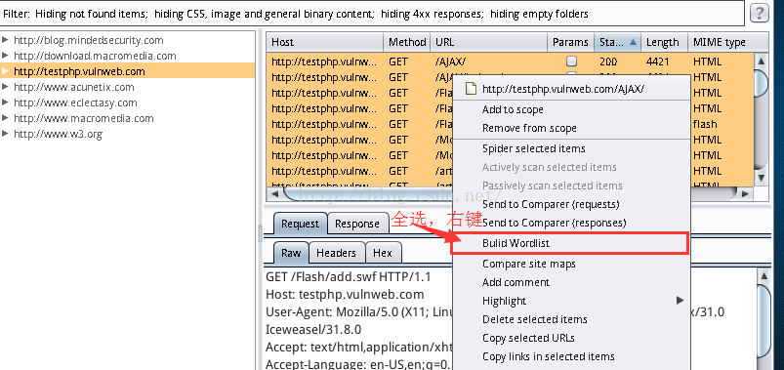Click scroll down arrow of table scrollbar

[761, 178]
